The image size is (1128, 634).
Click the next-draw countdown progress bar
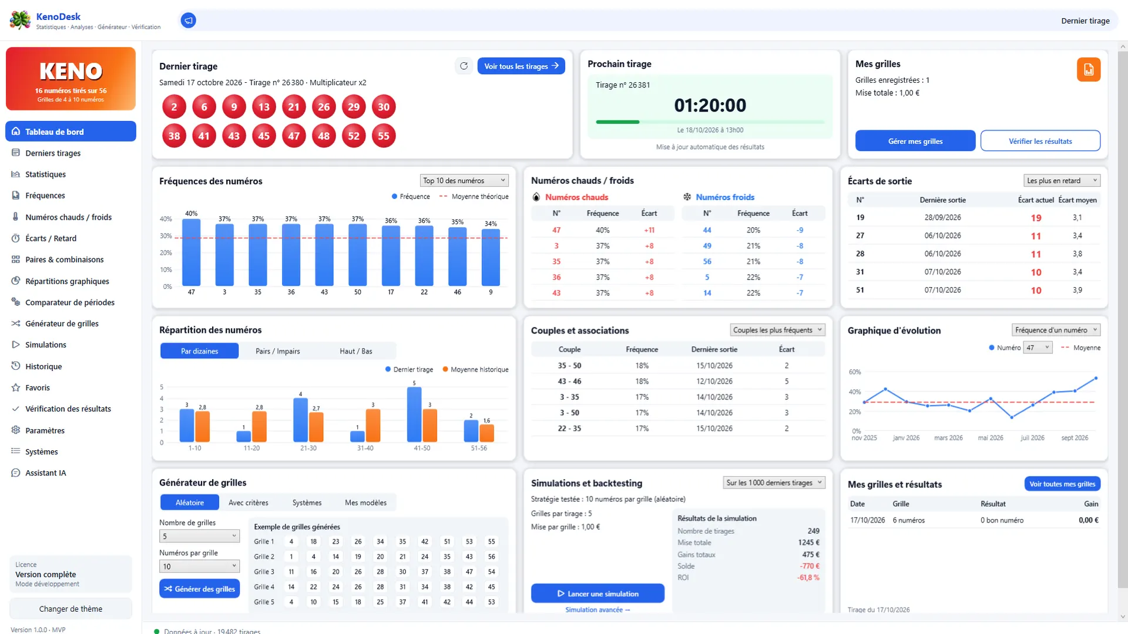pos(710,122)
